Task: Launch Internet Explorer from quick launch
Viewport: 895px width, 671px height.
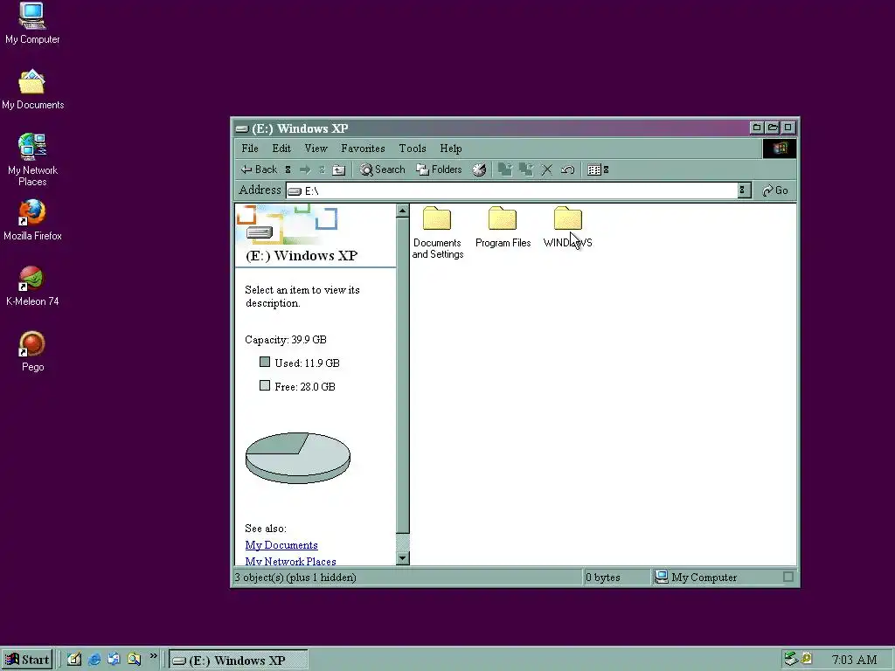Action: pos(94,660)
